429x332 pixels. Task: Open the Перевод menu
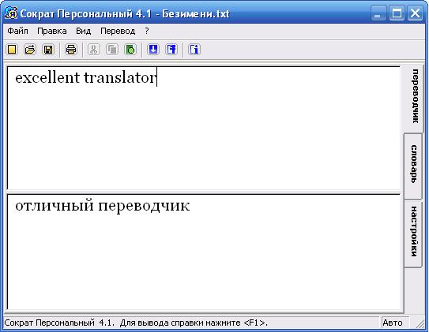click(118, 31)
